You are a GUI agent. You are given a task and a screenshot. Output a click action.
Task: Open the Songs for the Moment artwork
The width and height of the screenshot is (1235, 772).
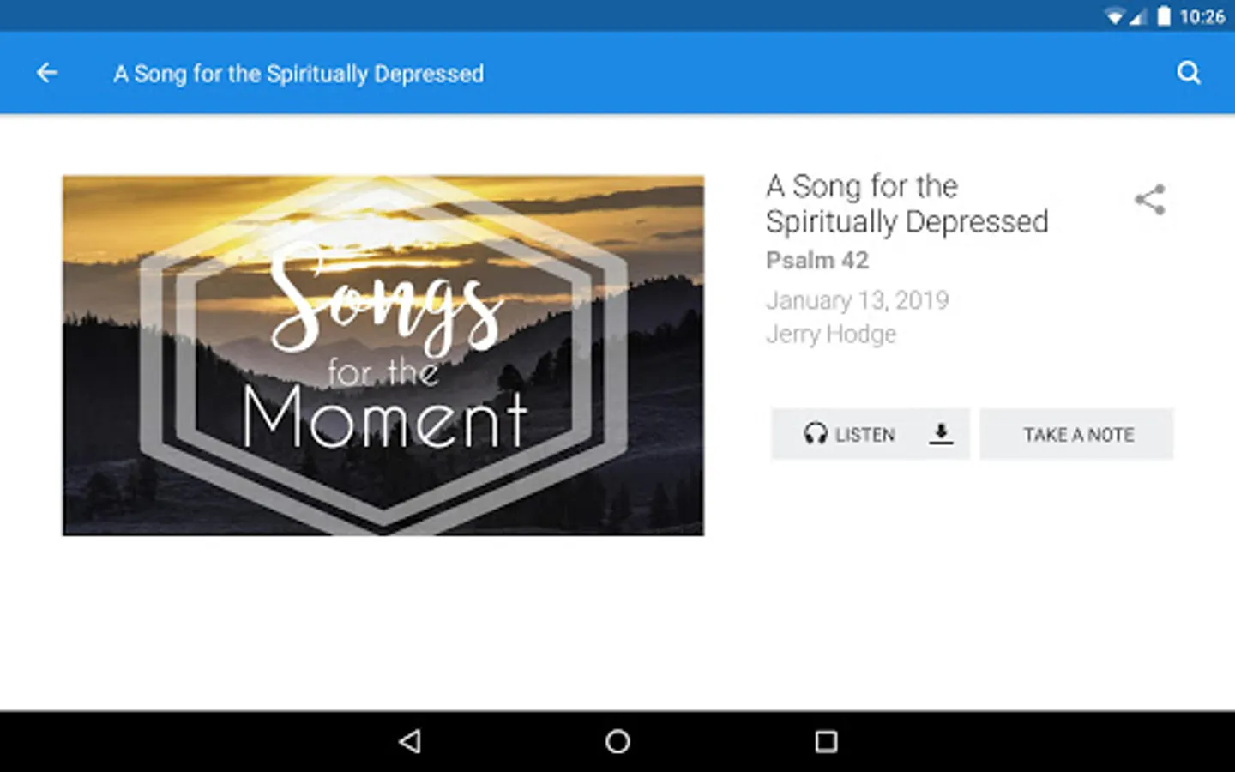(383, 356)
